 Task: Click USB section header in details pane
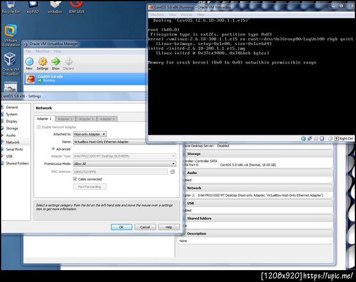pos(258,203)
